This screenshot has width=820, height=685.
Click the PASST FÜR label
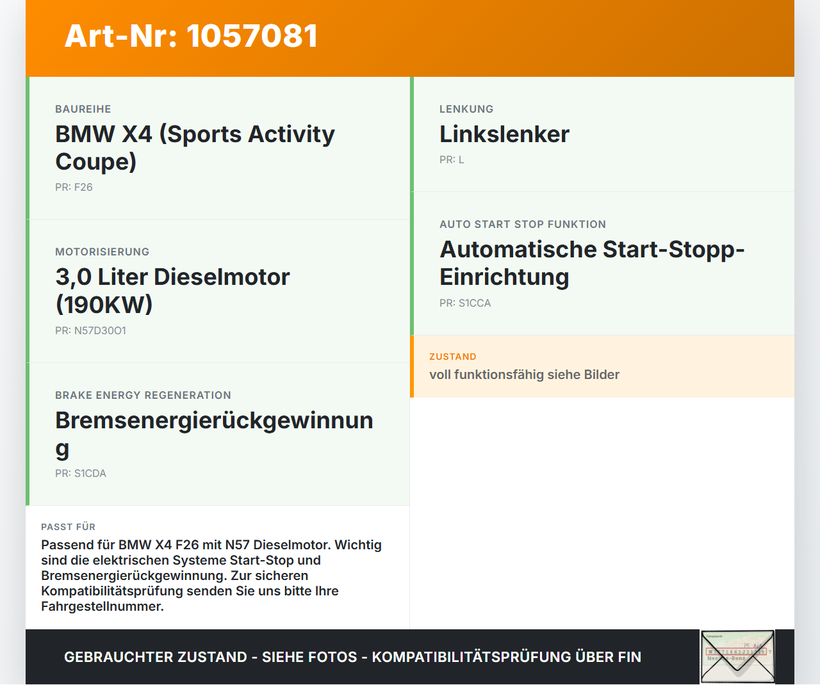68,527
